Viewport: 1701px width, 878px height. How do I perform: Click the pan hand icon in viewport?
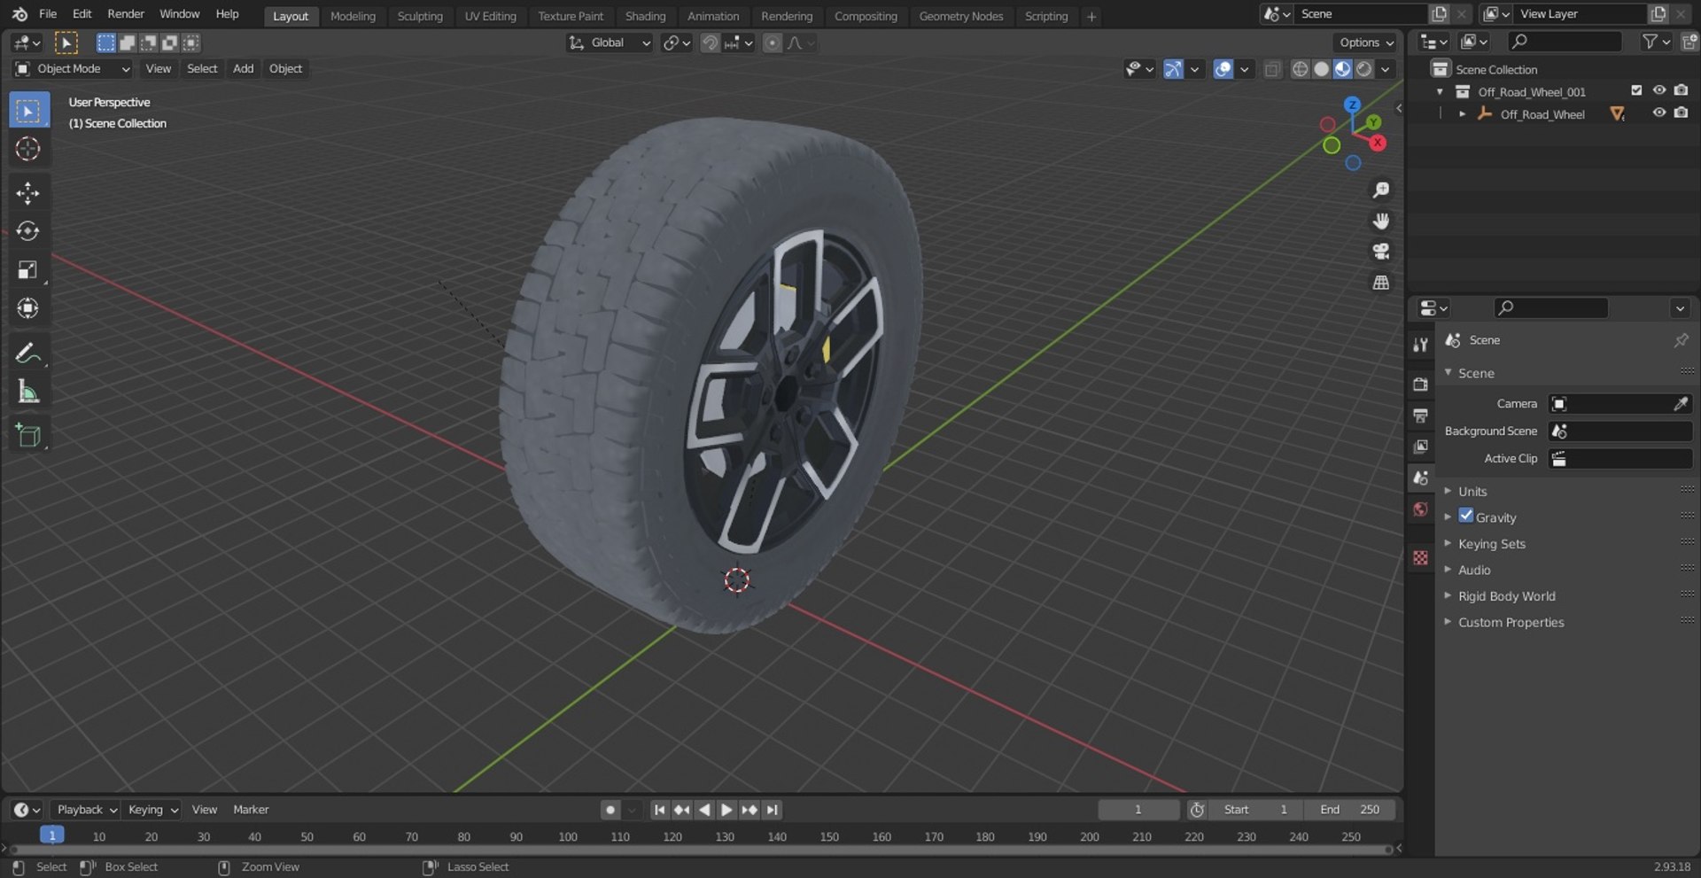(x=1380, y=221)
